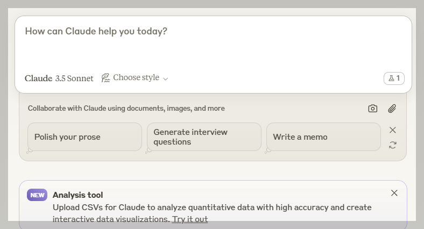The width and height of the screenshot is (424, 229).
Task: Follow the Try it out link
Action: [190, 219]
